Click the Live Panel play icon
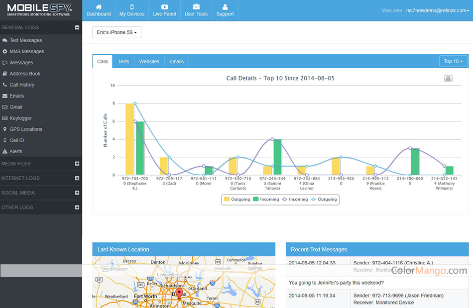The image size is (473, 308). [164, 7]
